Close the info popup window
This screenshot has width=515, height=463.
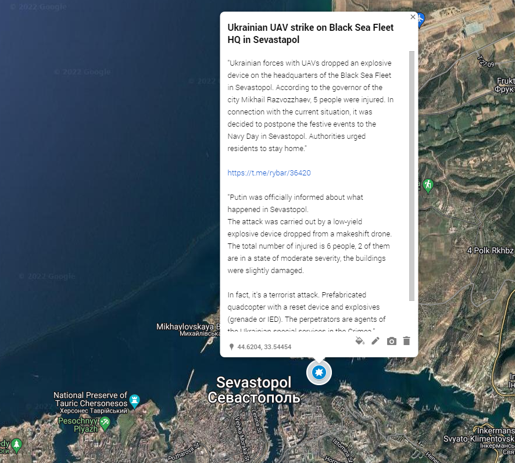pos(413,17)
